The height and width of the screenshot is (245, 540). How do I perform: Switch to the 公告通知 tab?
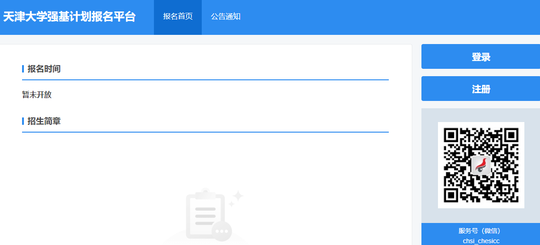coord(226,17)
